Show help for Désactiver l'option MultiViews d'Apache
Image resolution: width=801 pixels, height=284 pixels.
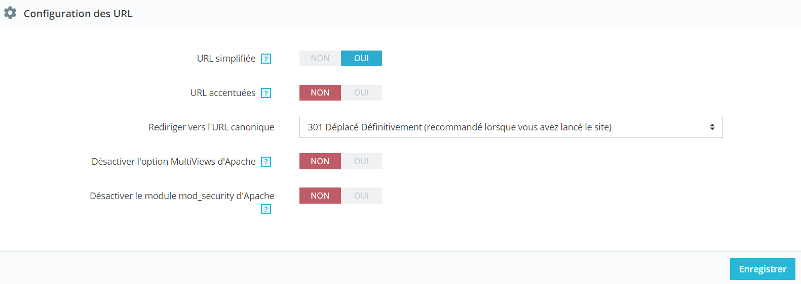click(266, 162)
